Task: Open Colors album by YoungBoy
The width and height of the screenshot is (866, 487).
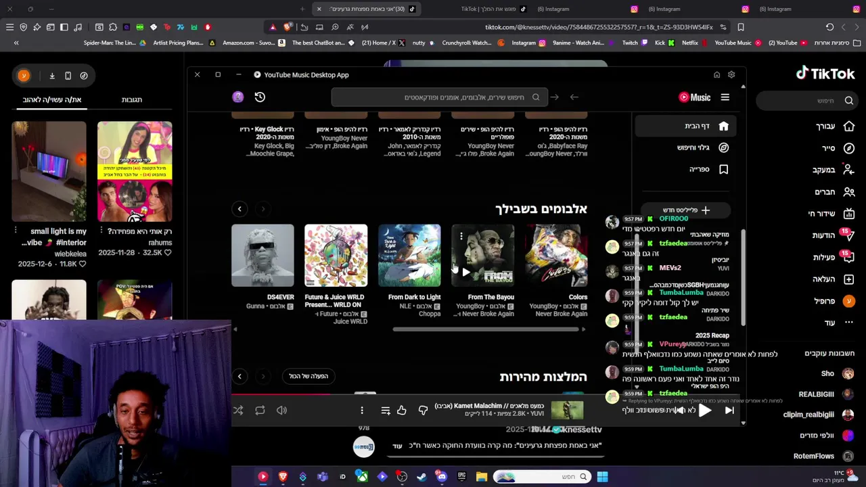Action: (556, 256)
